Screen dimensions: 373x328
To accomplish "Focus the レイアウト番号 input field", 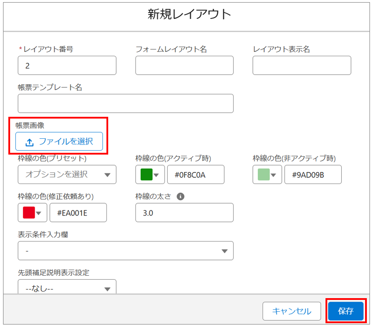I will pos(67,65).
